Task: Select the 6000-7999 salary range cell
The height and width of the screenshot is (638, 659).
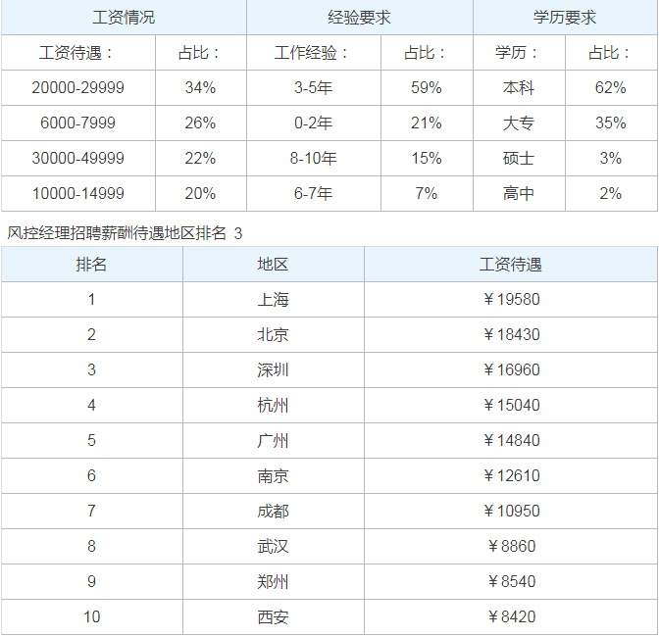Action: (78, 123)
